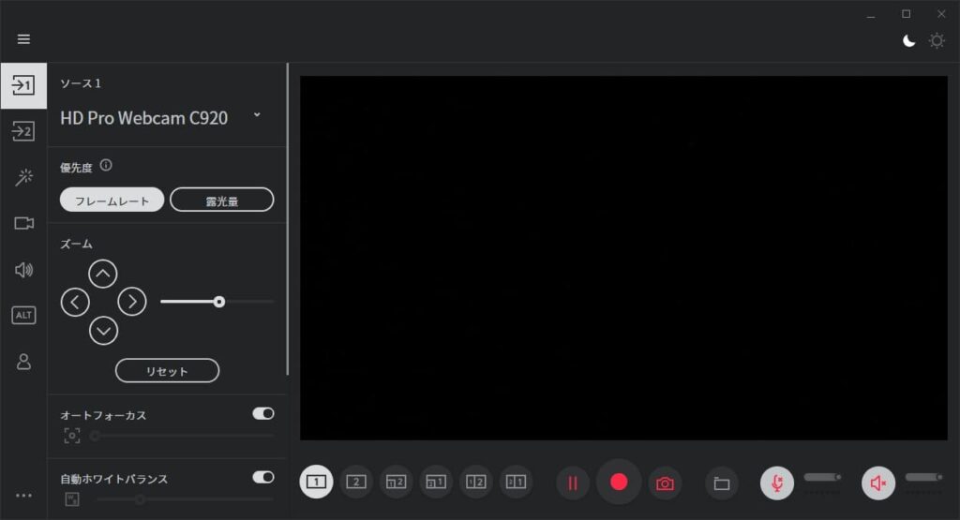Pan camera down with arrow button
960x520 pixels.
click(x=103, y=331)
